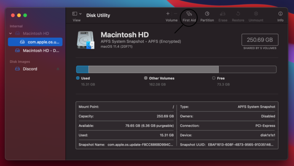The height and width of the screenshot is (166, 294).
Task: Click the '73.3 GB' free value
Action: pyautogui.click(x=223, y=84)
